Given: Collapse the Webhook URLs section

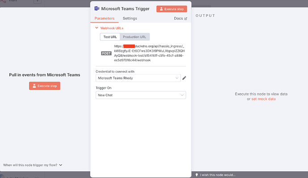Looking at the screenshot, I should (x=110, y=28).
